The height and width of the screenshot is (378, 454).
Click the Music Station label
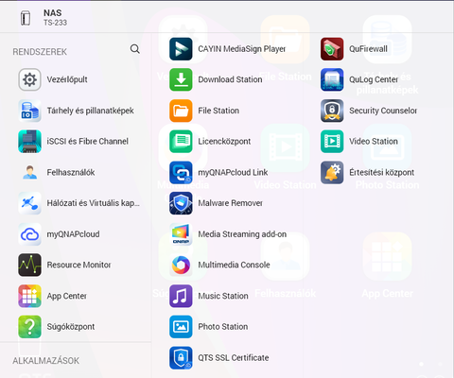coord(223,296)
